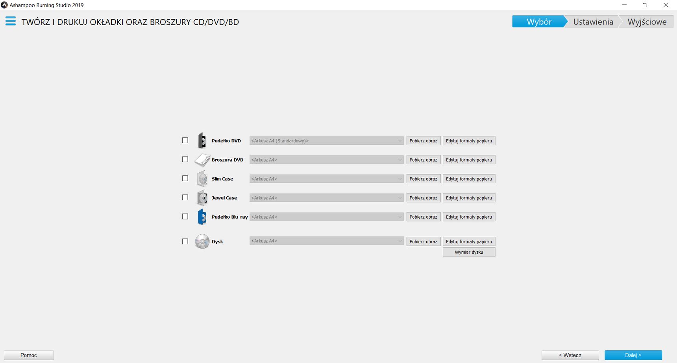This screenshot has height=363, width=677.
Task: Click the Pudełko Blu-ray case icon
Action: (x=202, y=217)
